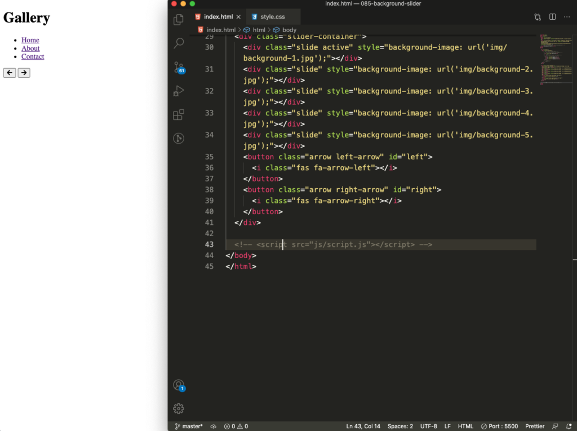Click the closing html tag on line 45
This screenshot has width=577, height=431.
[241, 266]
